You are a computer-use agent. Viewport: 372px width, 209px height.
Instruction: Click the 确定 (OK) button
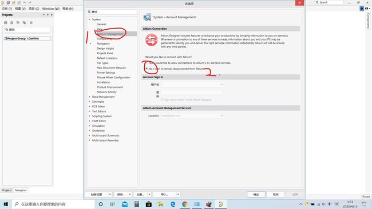pos(256,194)
